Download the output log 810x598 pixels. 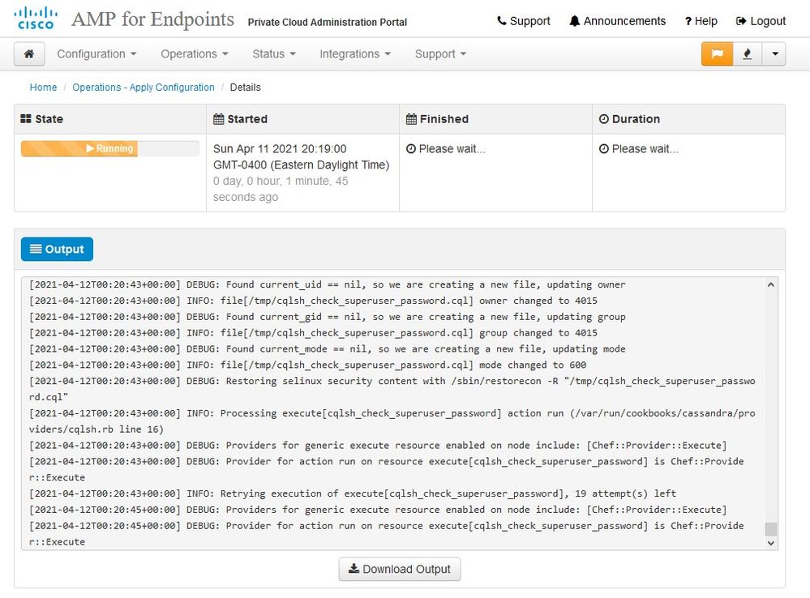pyautogui.click(x=399, y=569)
